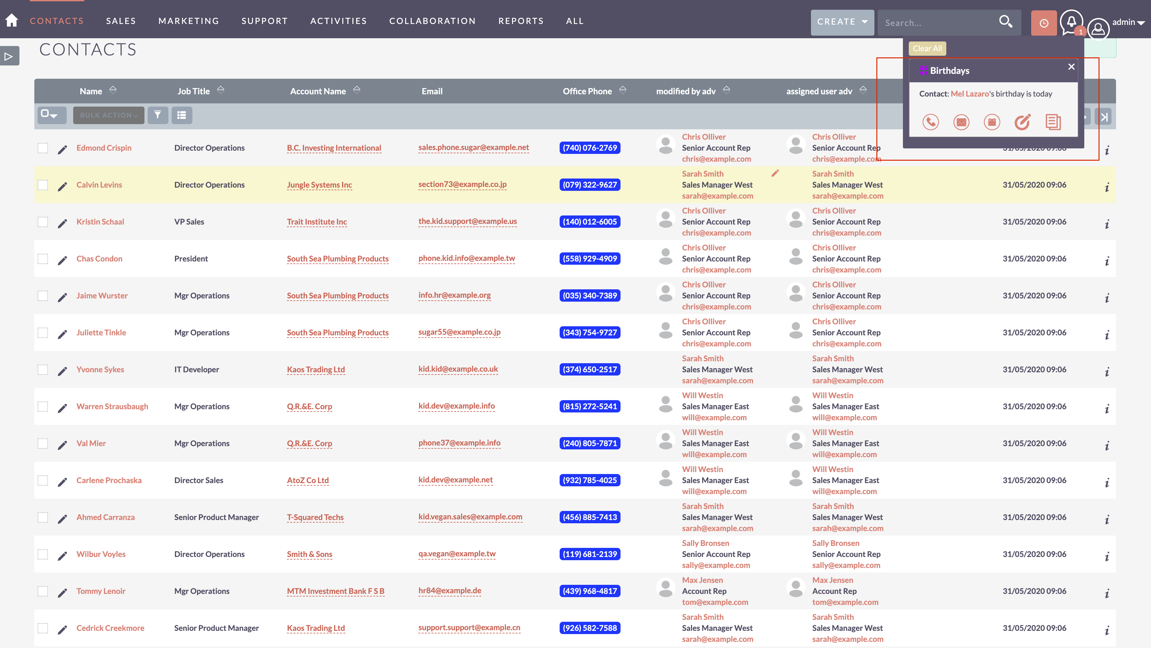The image size is (1151, 648).
Task: Toggle checkbox for Calvin Levins contact row
Action: pyautogui.click(x=43, y=184)
